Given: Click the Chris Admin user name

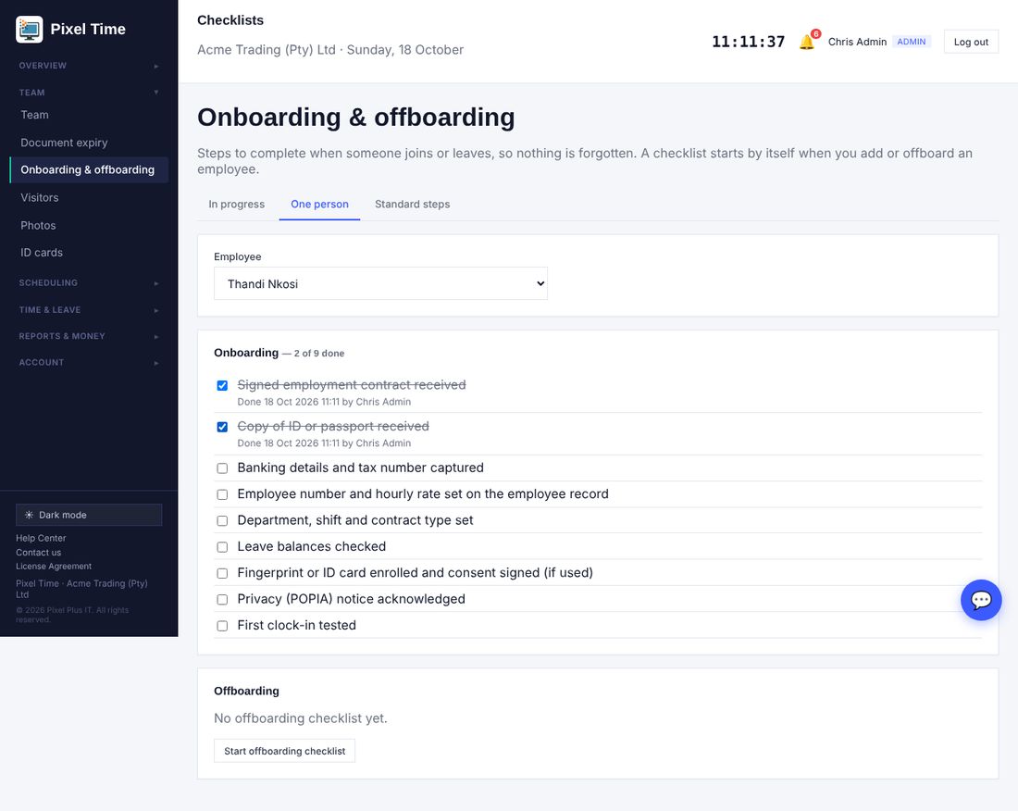Looking at the screenshot, I should click(857, 42).
